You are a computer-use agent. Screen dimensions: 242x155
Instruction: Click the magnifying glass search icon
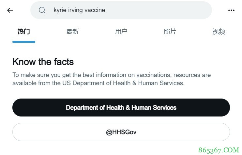tap(42, 10)
